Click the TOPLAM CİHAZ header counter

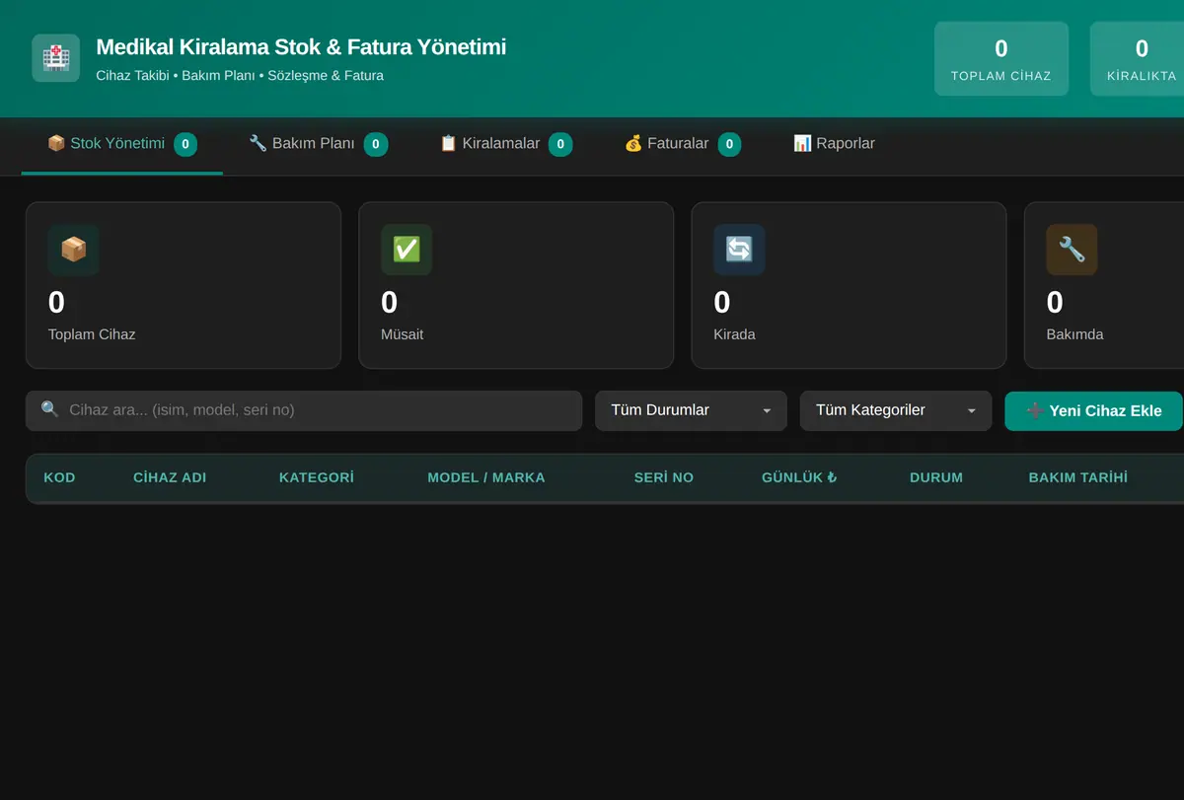click(1001, 59)
